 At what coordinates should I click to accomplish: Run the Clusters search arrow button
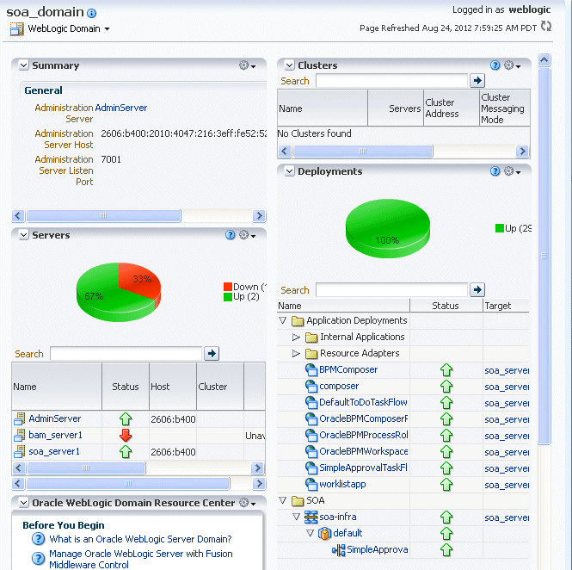click(x=477, y=81)
